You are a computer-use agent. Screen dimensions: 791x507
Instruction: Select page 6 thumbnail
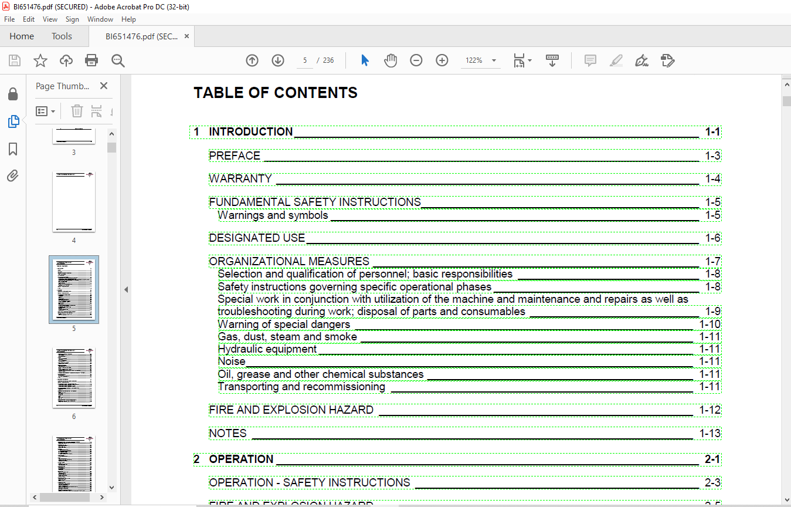point(74,377)
